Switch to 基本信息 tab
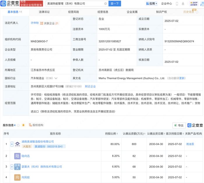204x183 pixels. pyautogui.click(x=15, y=12)
